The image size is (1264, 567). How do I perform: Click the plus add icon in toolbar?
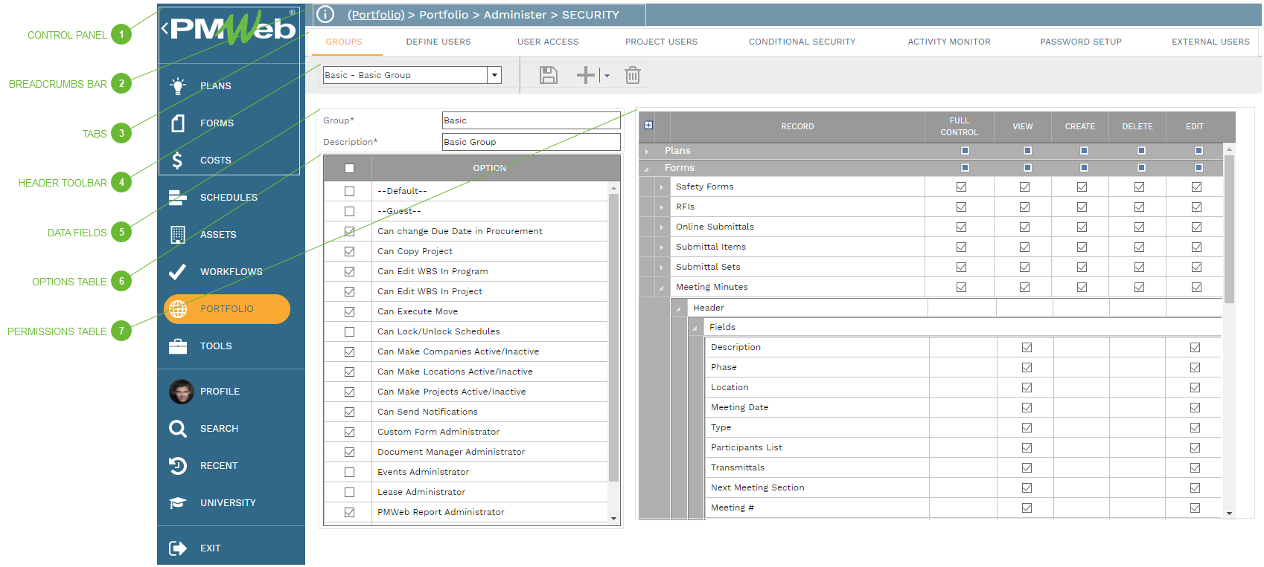(x=586, y=75)
